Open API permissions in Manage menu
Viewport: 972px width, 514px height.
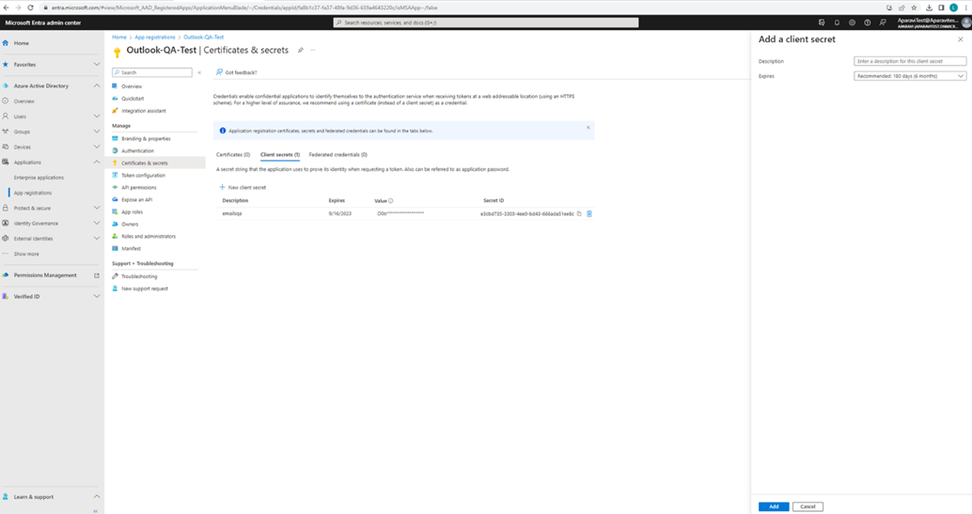[x=138, y=188]
